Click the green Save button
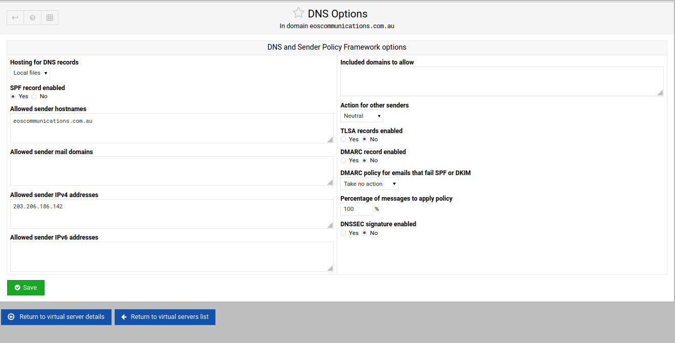Screen dimensions: 675x343 click(26, 288)
